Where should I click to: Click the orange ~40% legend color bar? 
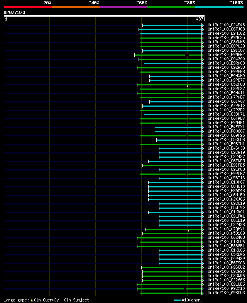pos(76,7)
